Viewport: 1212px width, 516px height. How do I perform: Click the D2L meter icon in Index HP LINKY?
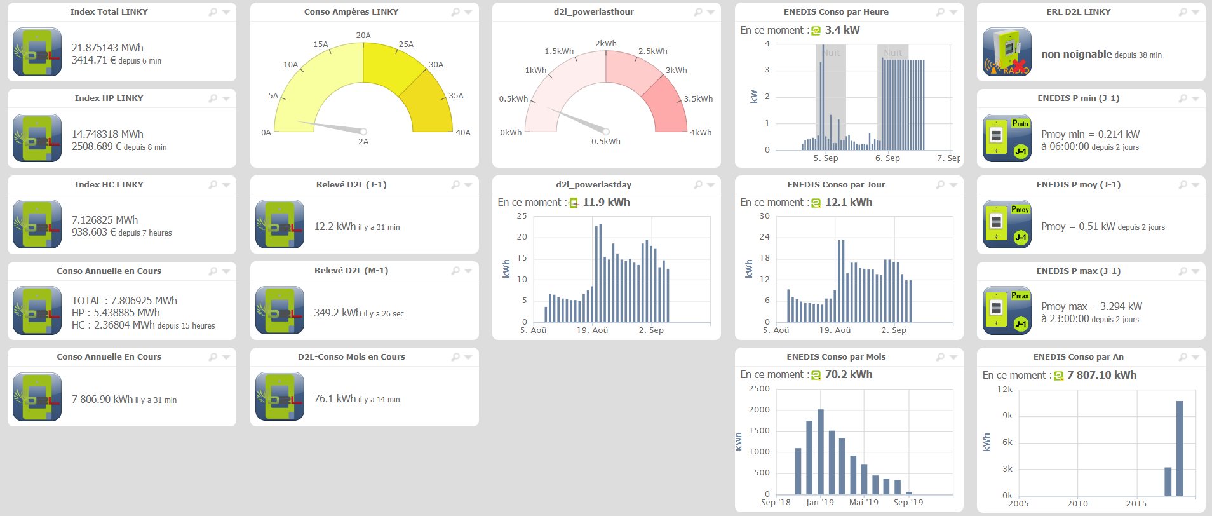37,138
